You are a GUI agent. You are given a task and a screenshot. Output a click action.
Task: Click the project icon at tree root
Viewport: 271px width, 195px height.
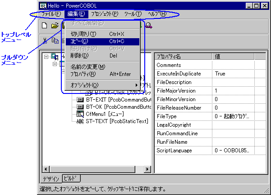[x=55, y=57]
